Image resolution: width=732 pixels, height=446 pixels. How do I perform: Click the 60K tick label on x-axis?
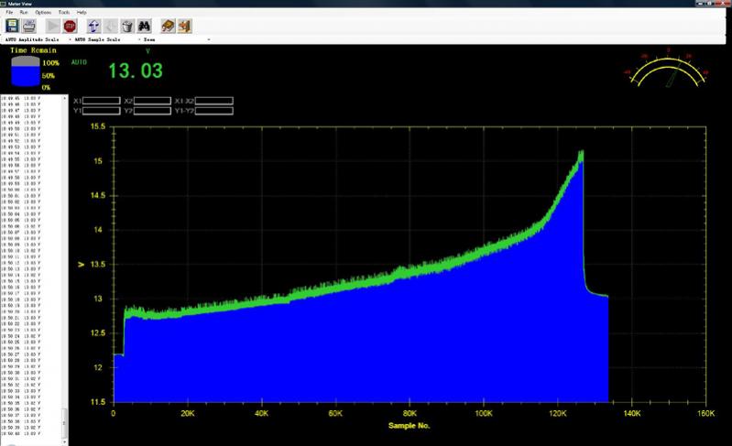point(335,413)
